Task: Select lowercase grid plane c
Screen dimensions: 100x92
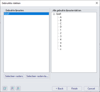Action: point(61,49)
